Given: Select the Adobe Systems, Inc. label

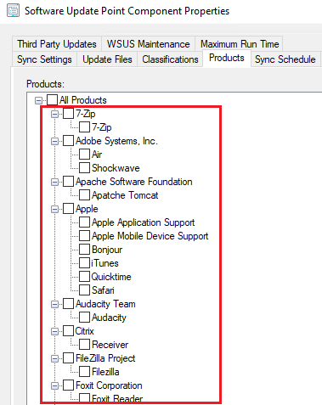Looking at the screenshot, I should tap(116, 141).
